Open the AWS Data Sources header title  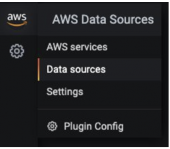[x=103, y=19]
